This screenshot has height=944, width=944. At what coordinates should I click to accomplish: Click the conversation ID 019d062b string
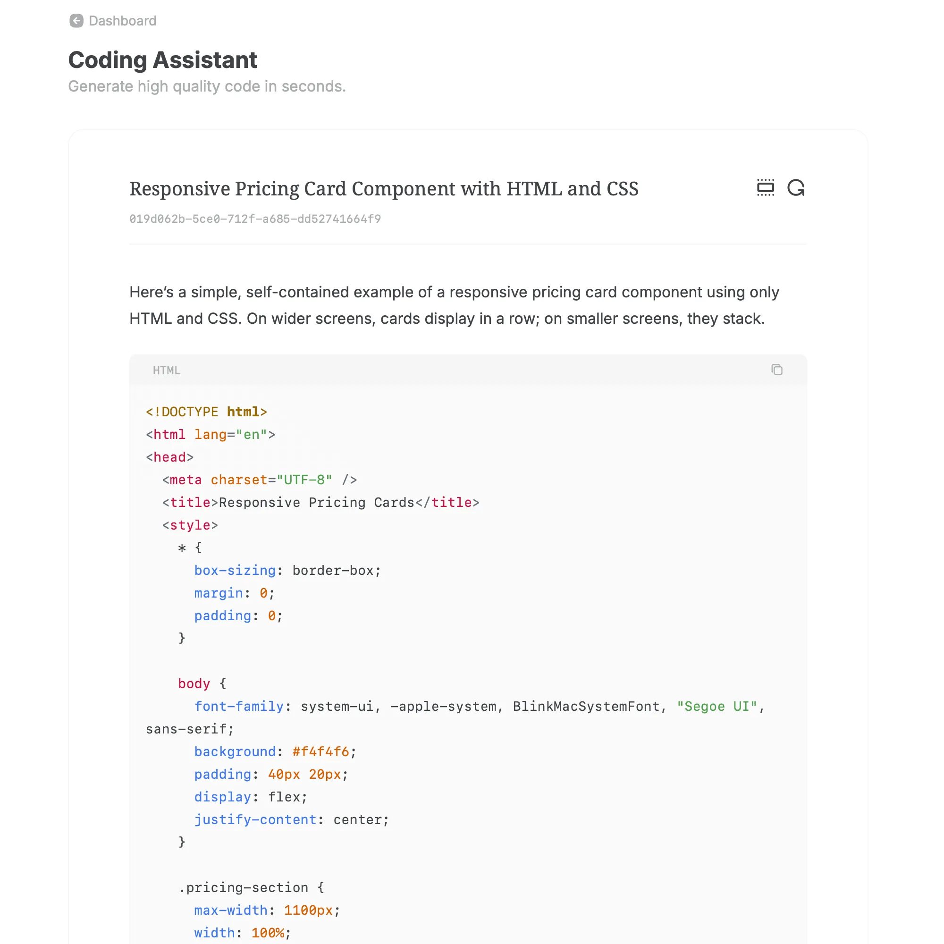[254, 219]
